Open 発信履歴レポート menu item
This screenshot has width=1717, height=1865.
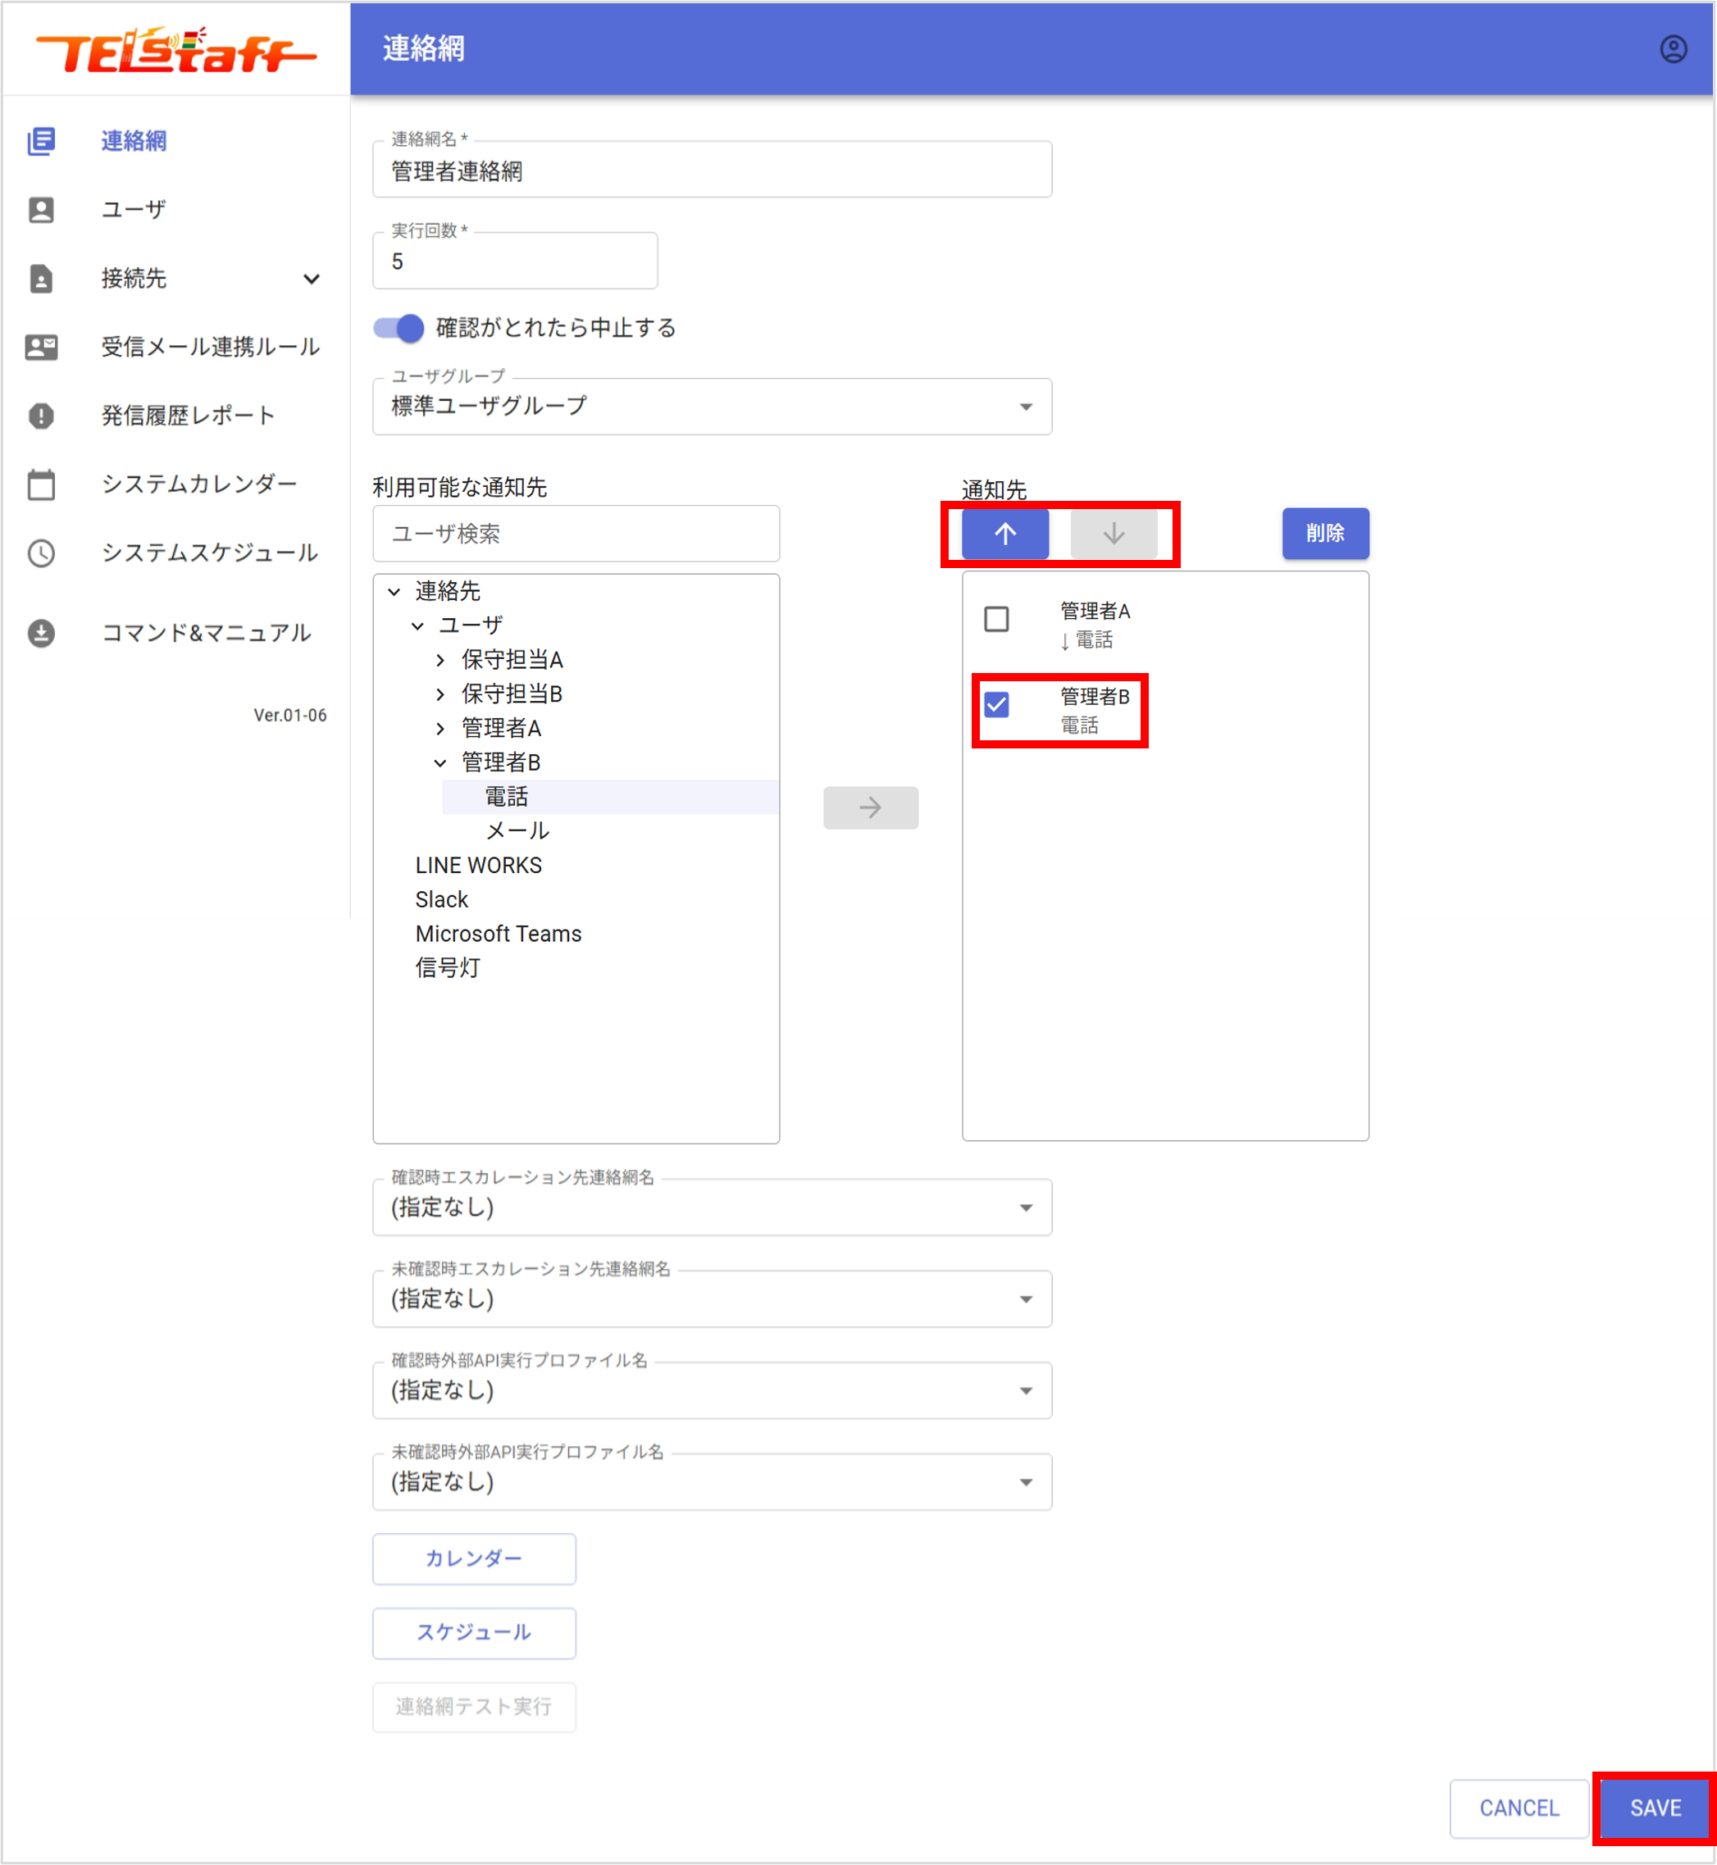(188, 416)
